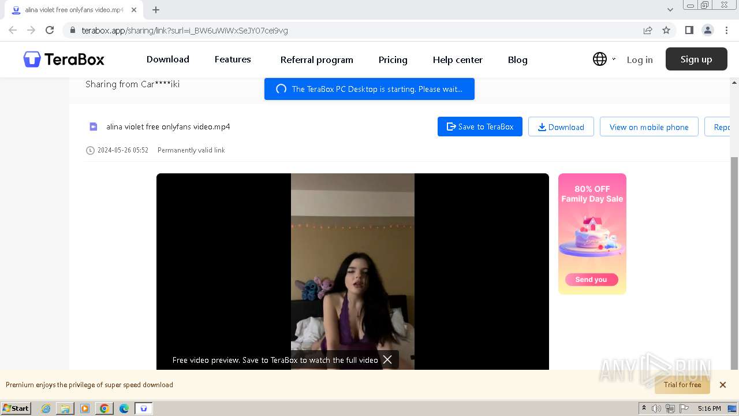Click the site lock icon
The image size is (739, 416).
click(72, 31)
